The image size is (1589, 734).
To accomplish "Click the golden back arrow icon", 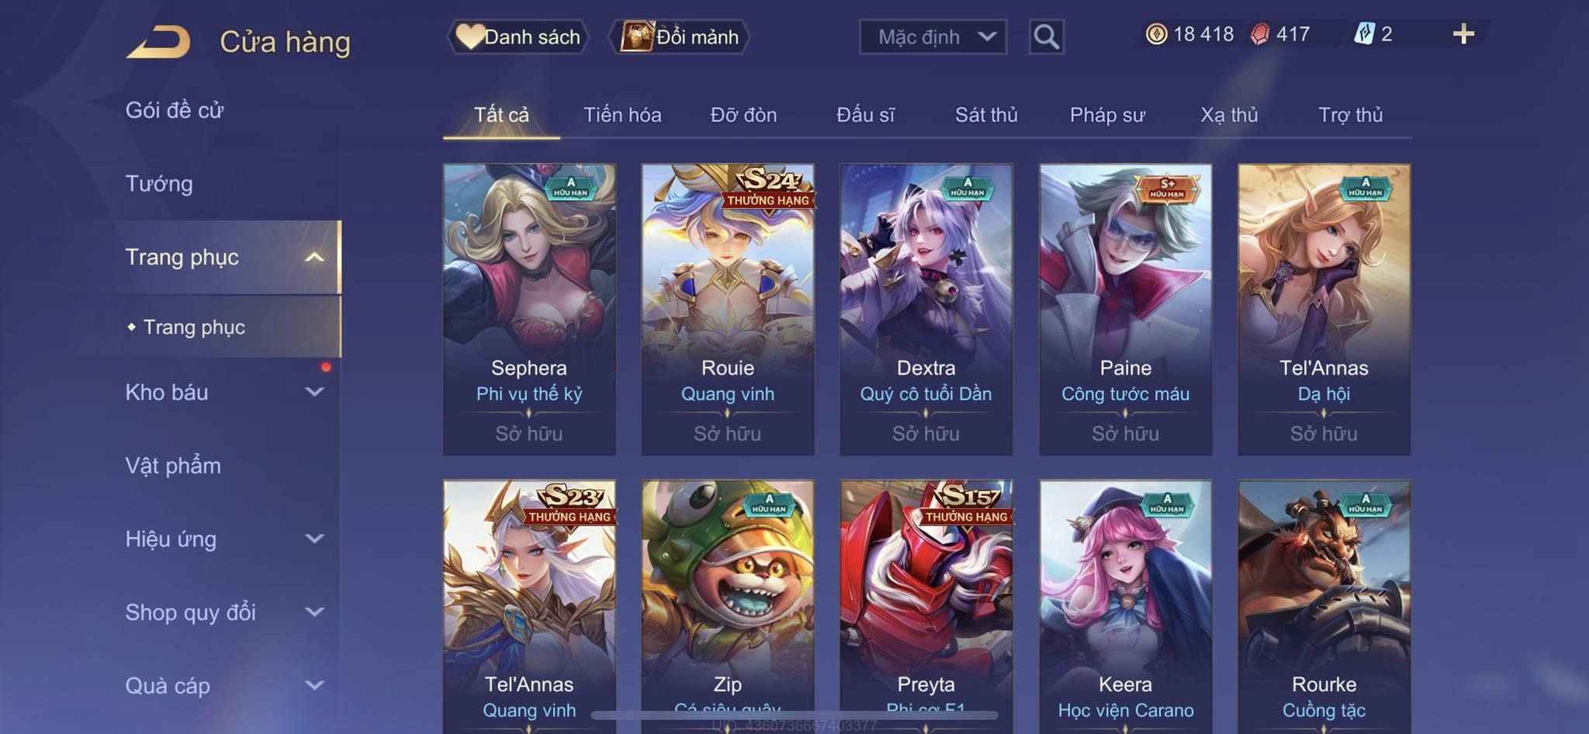I will 158,42.
